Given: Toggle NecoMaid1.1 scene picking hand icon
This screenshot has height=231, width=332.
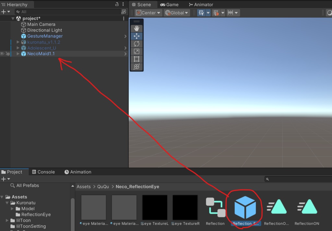Looking at the screenshot, I should point(8,54).
